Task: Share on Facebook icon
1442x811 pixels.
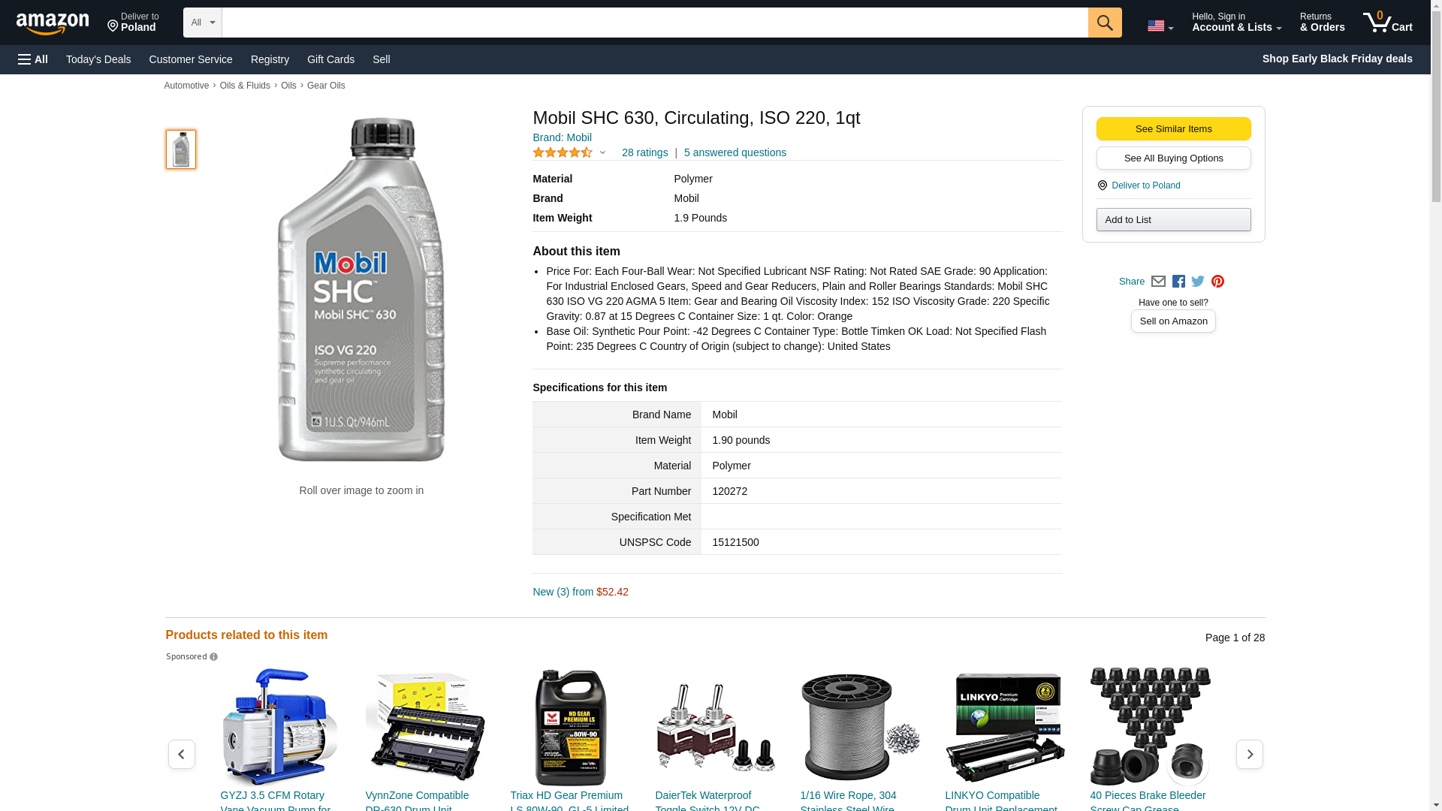Action: 1178,282
